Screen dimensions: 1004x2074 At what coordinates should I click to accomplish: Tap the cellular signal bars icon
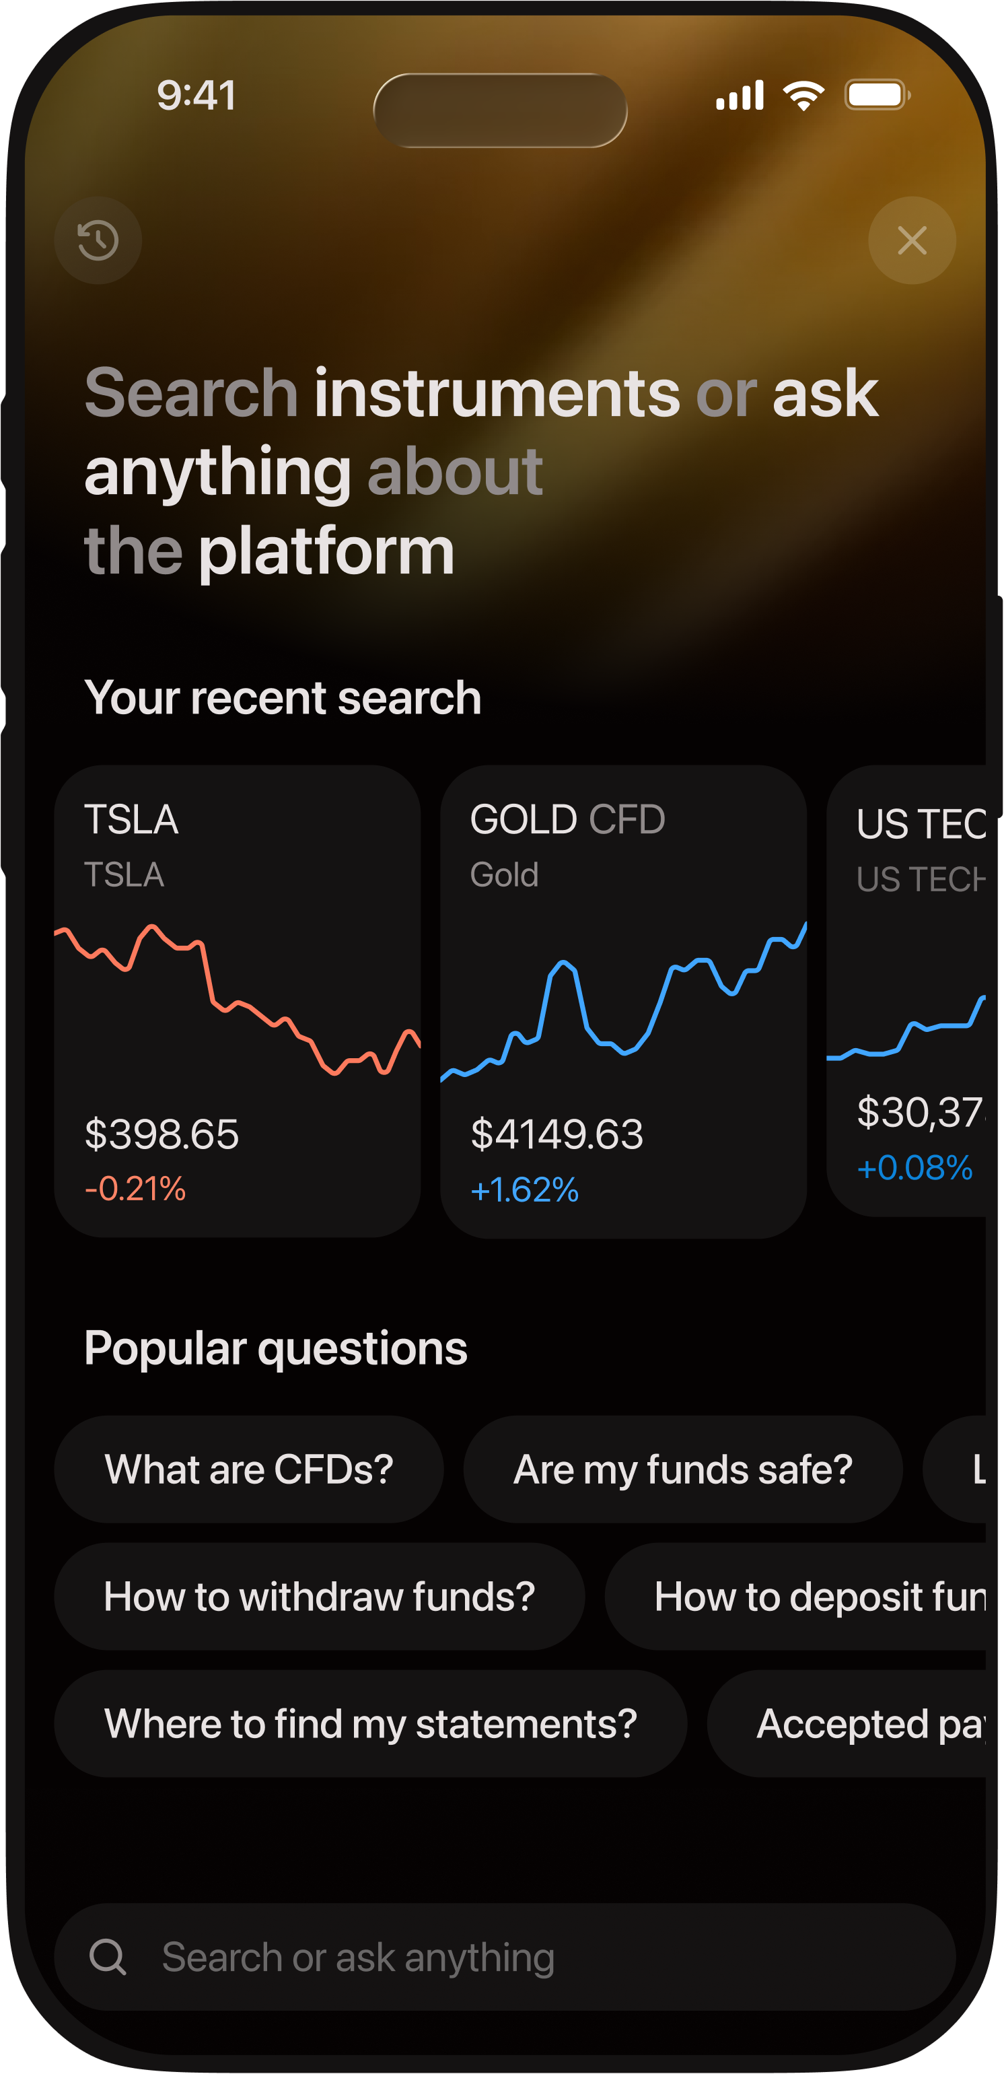tap(740, 95)
